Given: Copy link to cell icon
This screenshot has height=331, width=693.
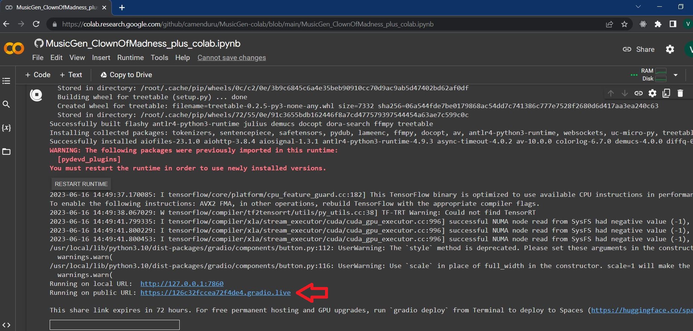Looking at the screenshot, I should click(x=638, y=93).
